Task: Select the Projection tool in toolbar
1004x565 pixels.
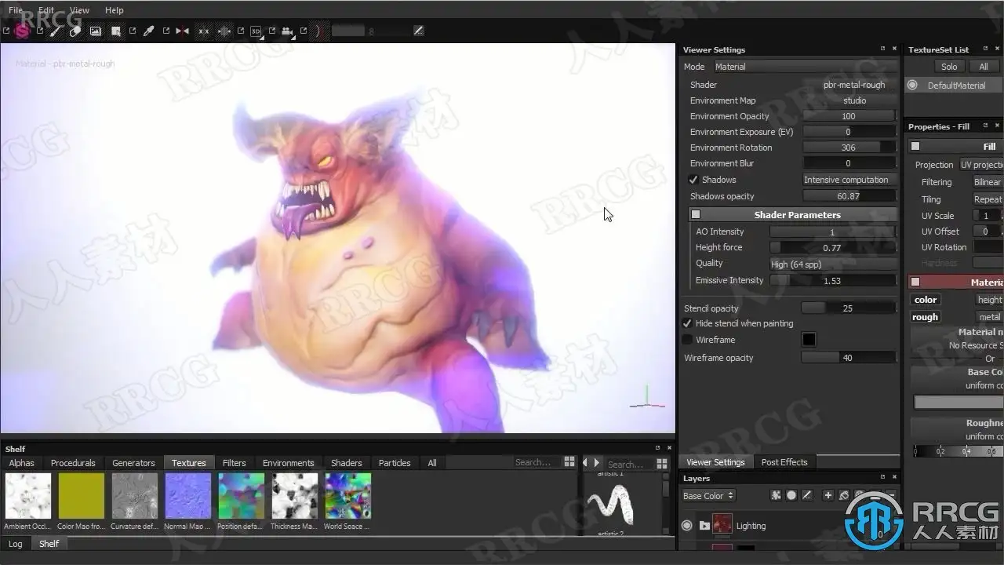Action: [x=95, y=31]
